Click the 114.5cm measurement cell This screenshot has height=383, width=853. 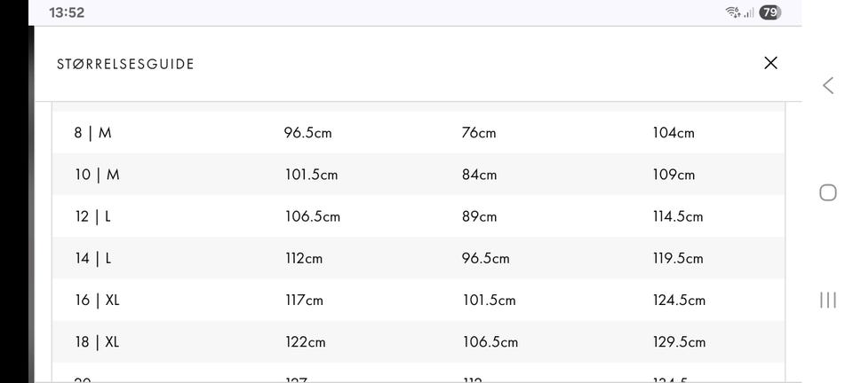[x=678, y=216]
